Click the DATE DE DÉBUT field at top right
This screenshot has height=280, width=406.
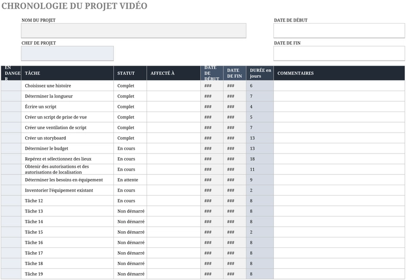(x=339, y=31)
